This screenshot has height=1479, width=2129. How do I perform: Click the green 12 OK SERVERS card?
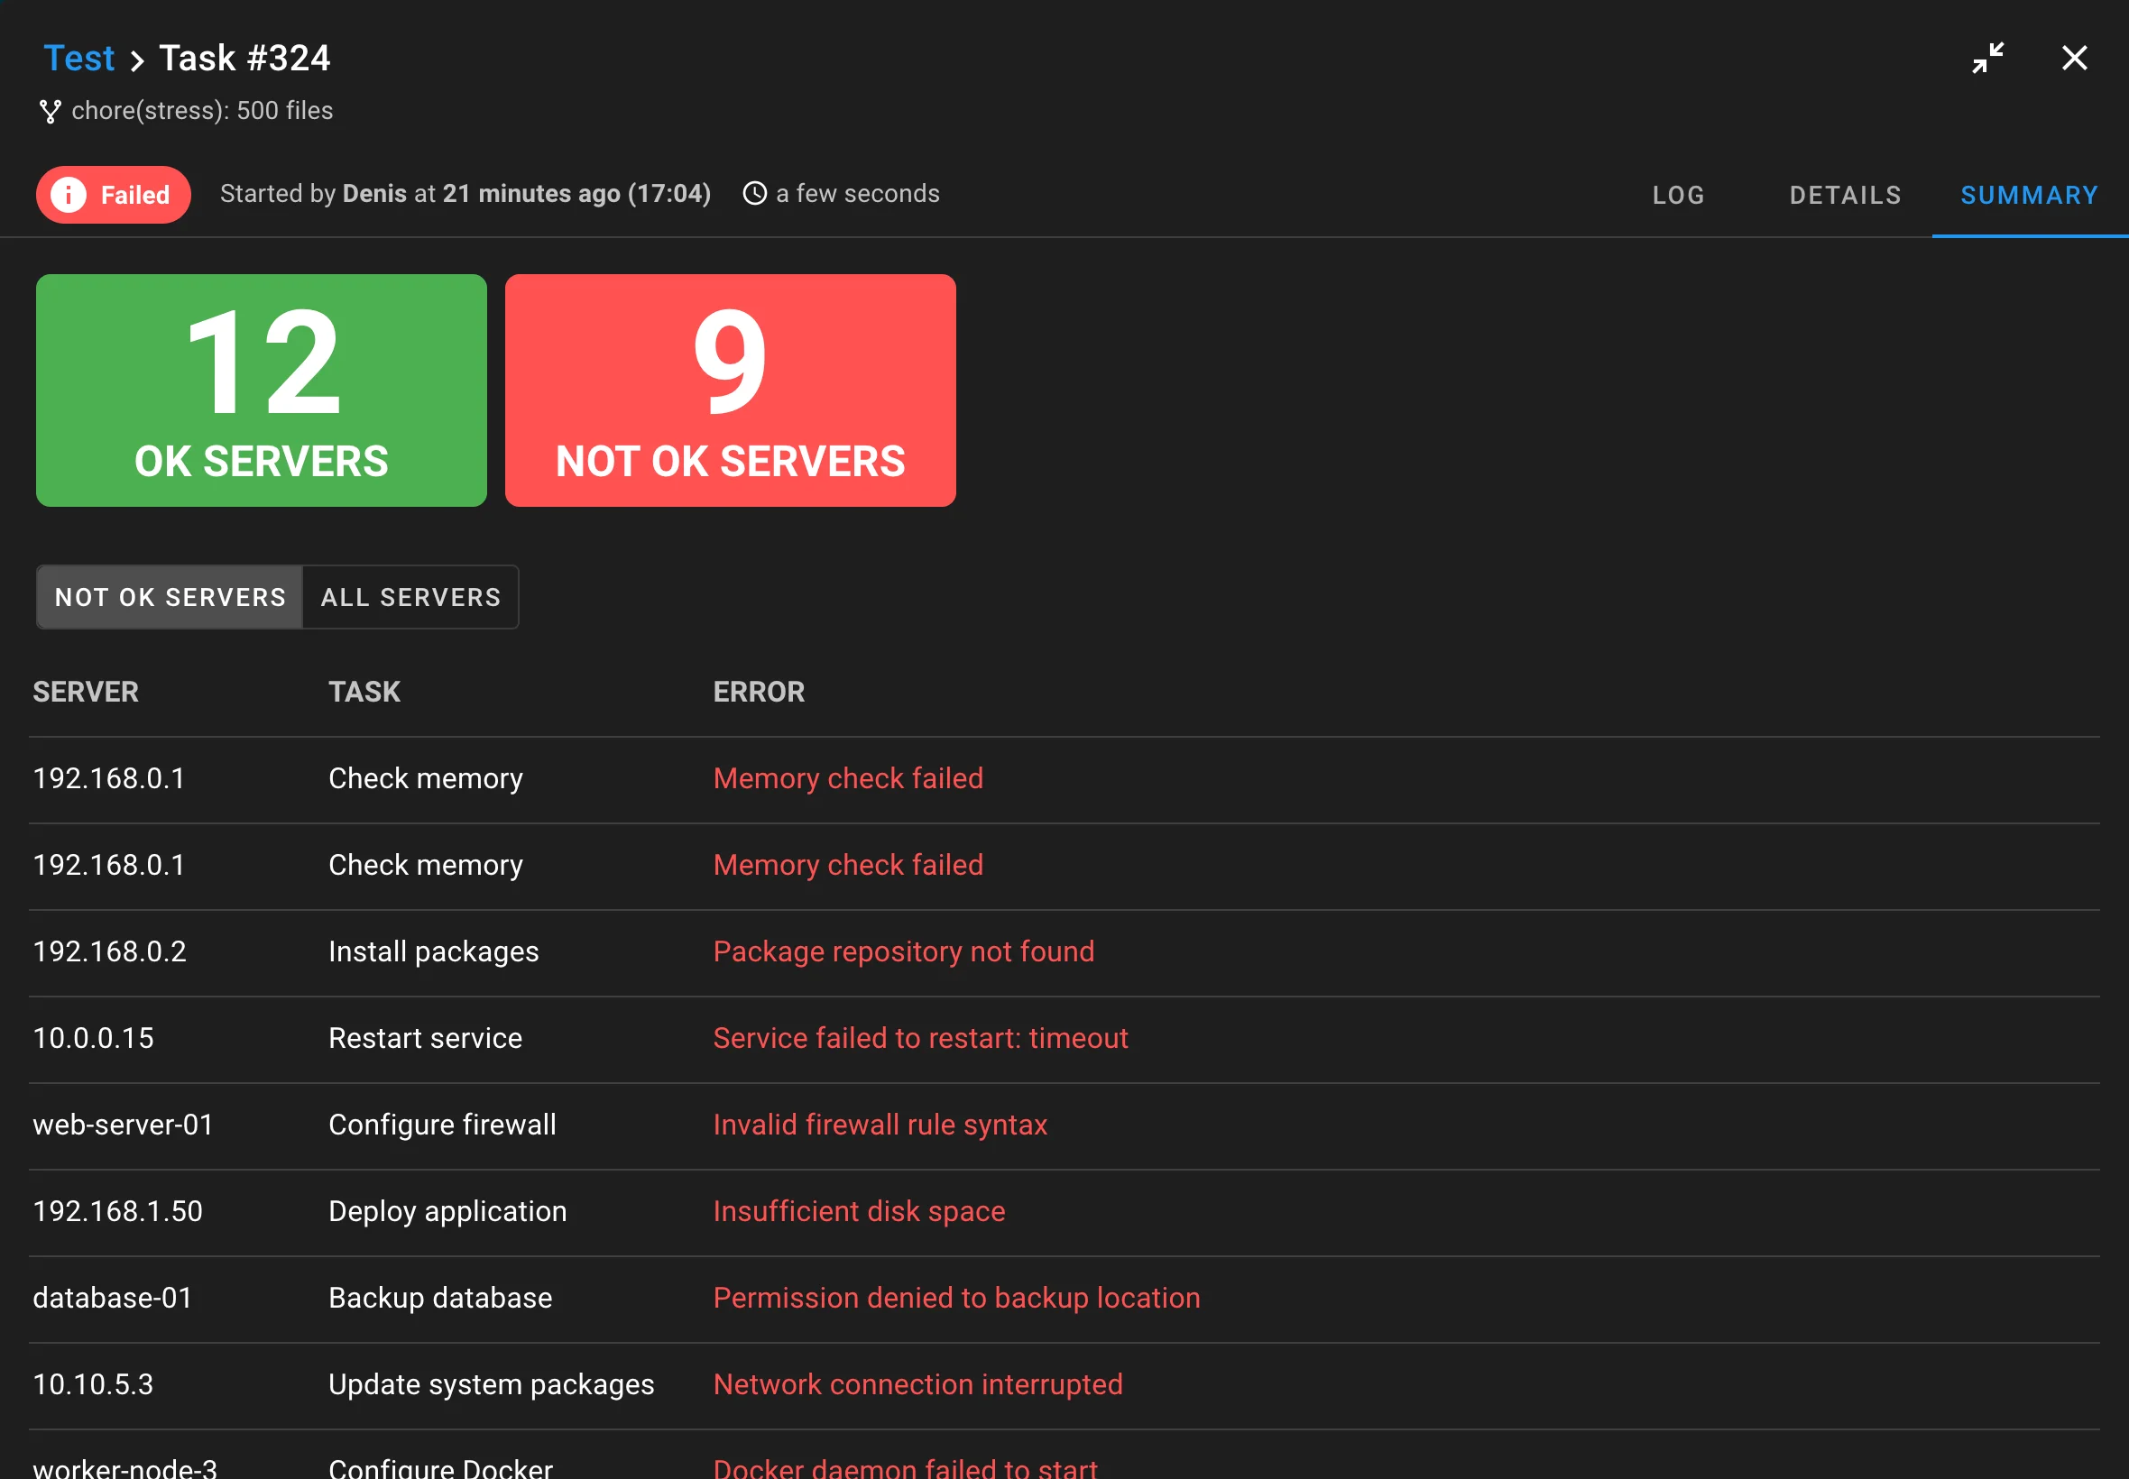point(262,390)
